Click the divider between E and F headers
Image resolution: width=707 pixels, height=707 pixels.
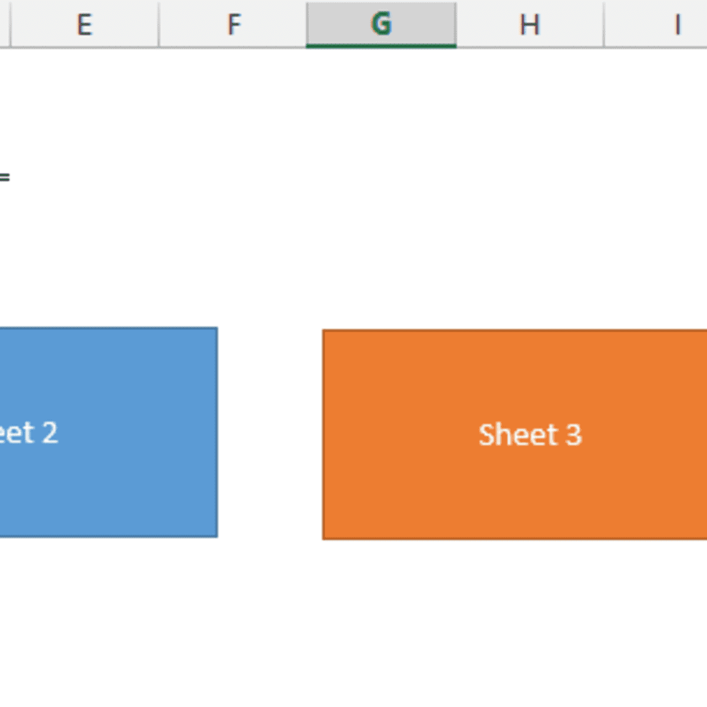159,24
